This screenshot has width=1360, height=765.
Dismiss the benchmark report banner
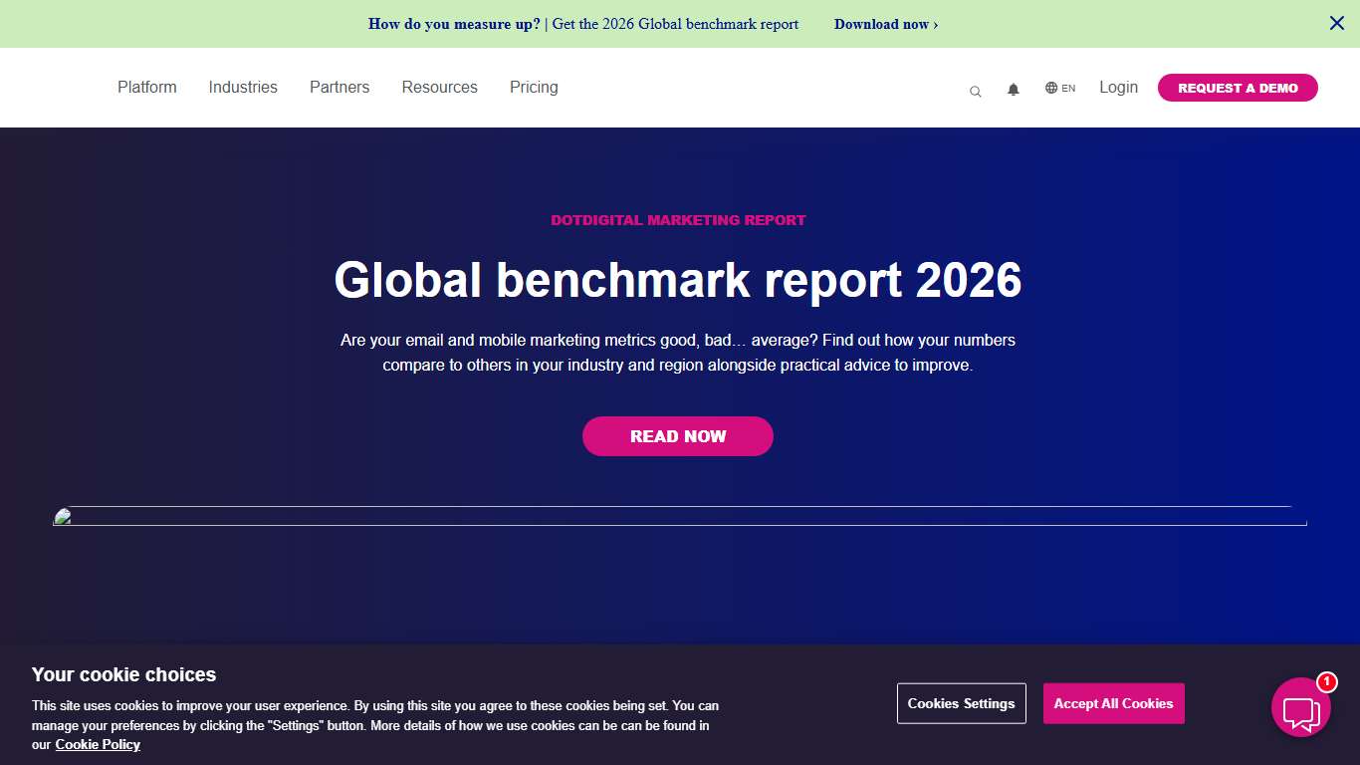[x=1337, y=23]
